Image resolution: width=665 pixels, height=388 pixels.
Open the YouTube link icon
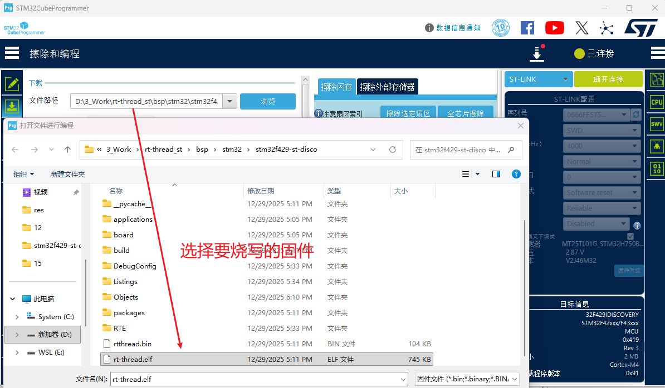click(554, 28)
